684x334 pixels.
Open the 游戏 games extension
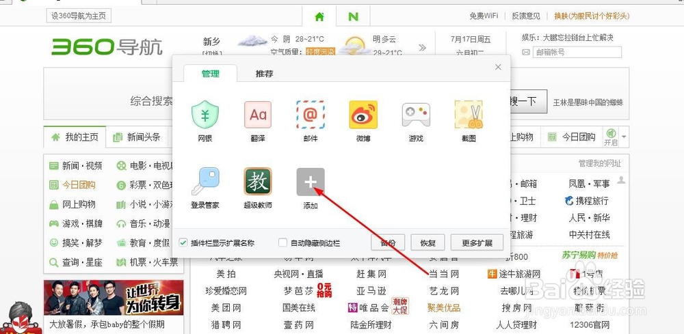click(x=416, y=115)
